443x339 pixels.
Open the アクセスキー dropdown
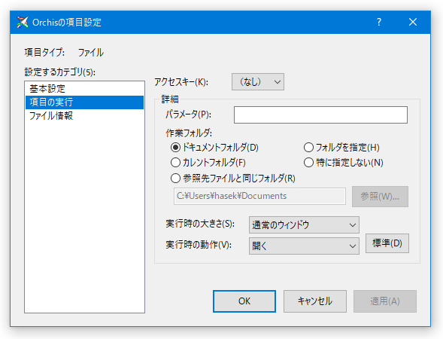tap(258, 82)
